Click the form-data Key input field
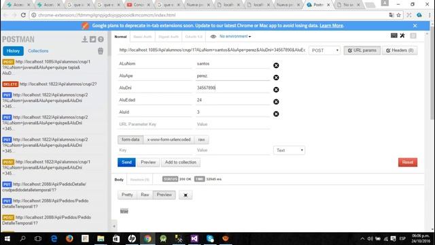This screenshot has width=435, height=245. 154,150
